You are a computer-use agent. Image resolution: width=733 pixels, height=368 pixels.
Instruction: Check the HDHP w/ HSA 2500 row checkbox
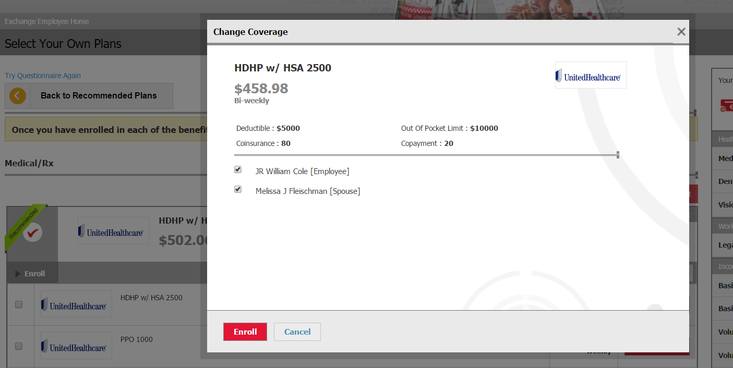(x=19, y=304)
